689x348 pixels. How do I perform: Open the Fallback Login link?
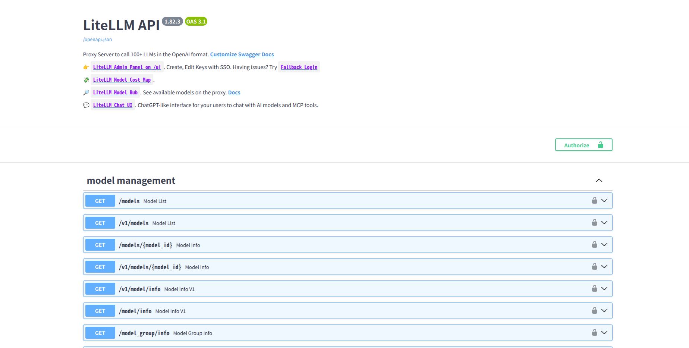coord(299,67)
